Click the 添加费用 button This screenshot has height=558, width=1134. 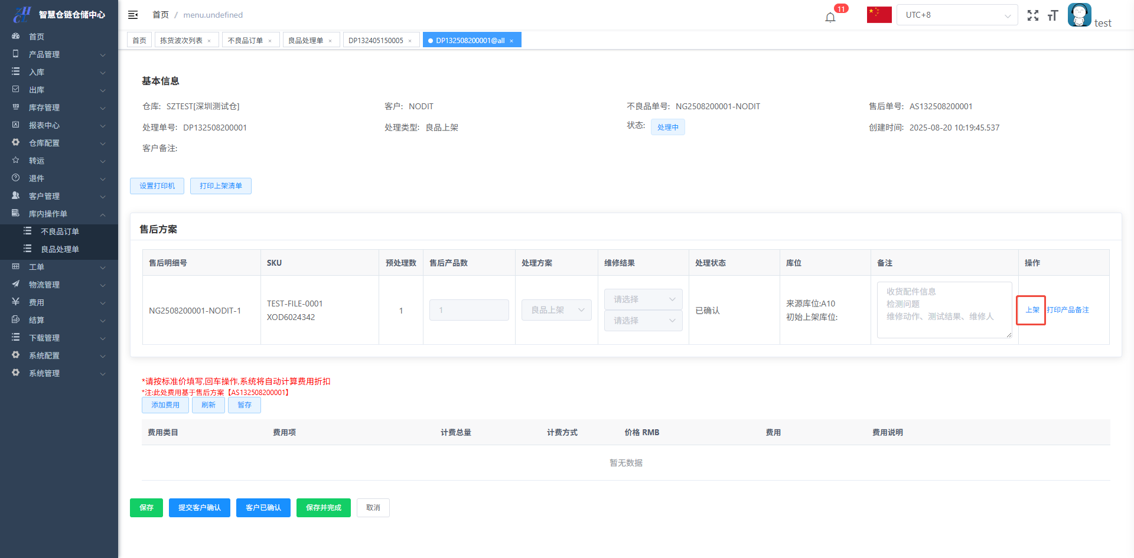click(165, 405)
